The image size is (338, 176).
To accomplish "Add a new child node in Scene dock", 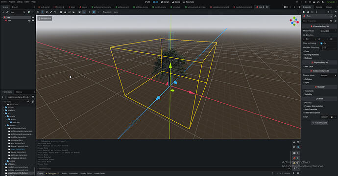I will [3, 12].
